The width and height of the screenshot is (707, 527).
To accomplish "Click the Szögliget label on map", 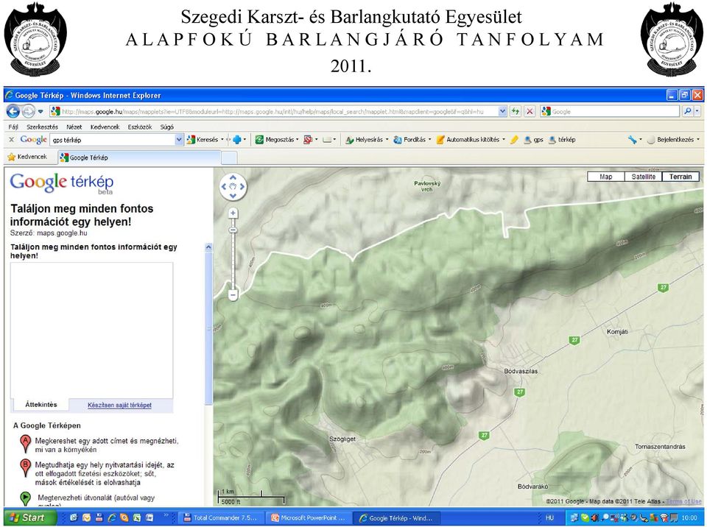I will coord(342,439).
